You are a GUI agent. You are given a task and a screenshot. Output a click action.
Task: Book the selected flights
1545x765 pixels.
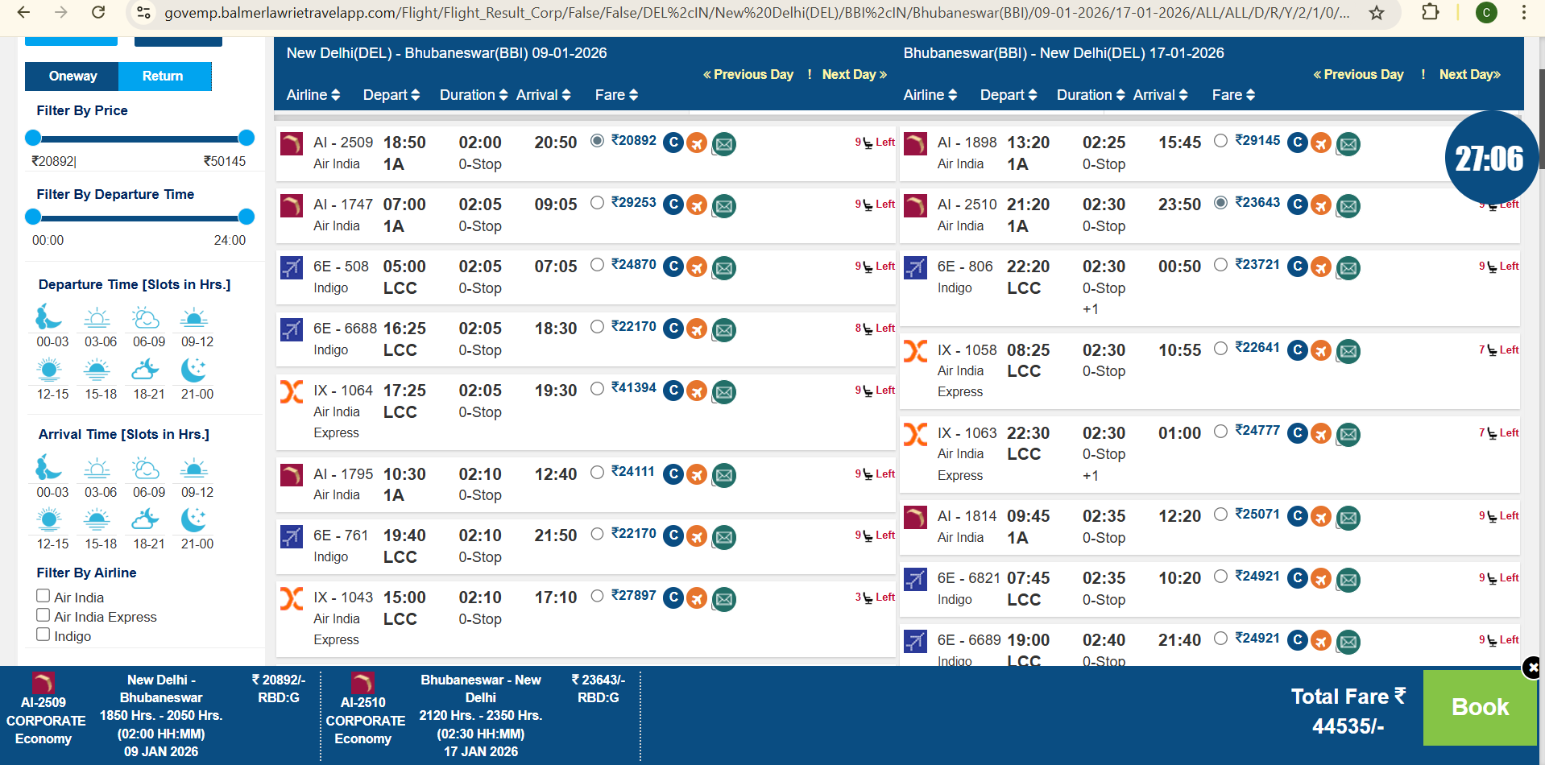point(1480,707)
